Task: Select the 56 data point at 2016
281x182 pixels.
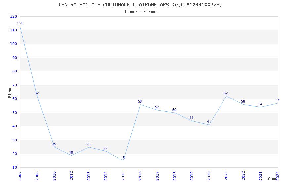Action: [140, 101]
